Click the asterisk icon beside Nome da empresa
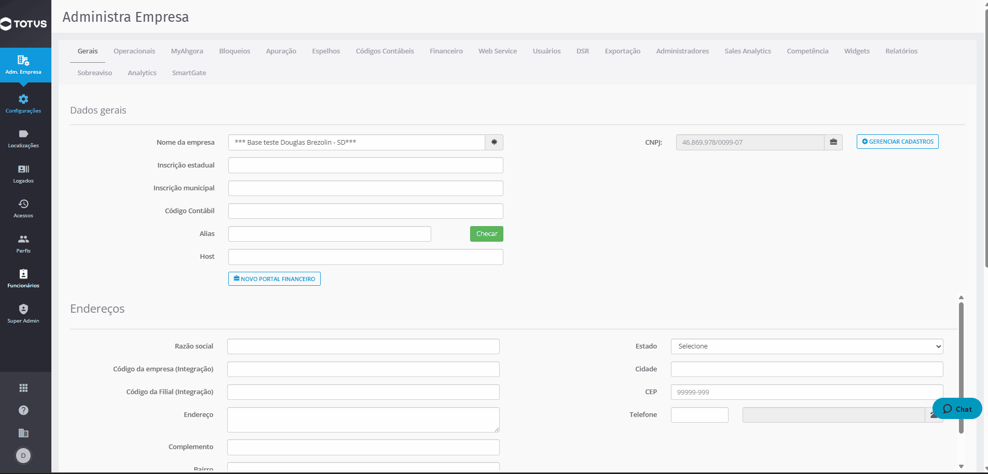Image resolution: width=988 pixels, height=474 pixels. click(x=494, y=142)
